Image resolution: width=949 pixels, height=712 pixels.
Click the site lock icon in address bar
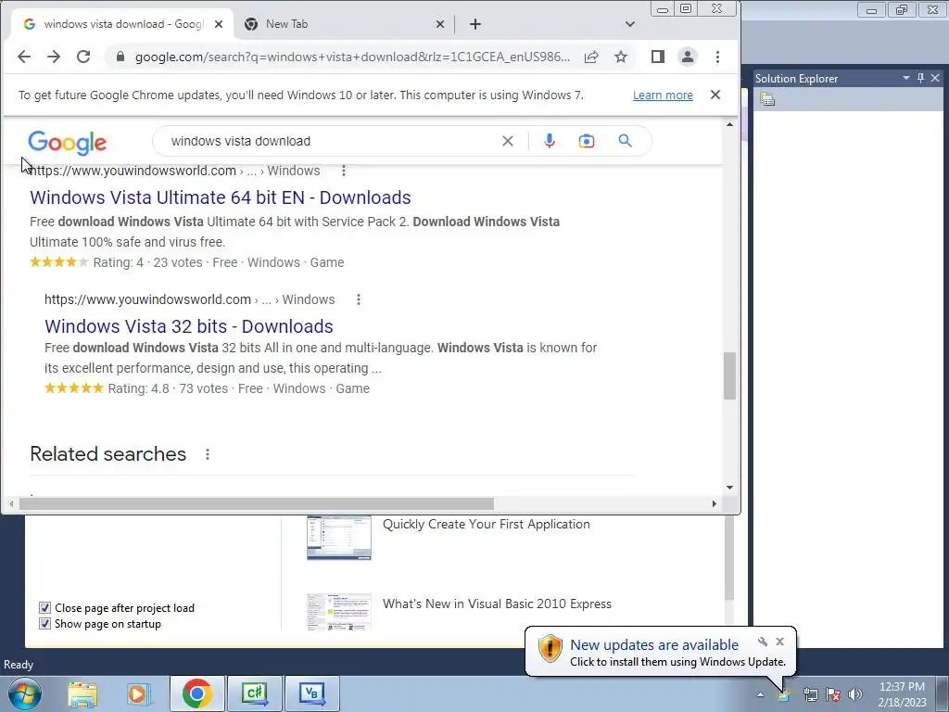tap(120, 57)
